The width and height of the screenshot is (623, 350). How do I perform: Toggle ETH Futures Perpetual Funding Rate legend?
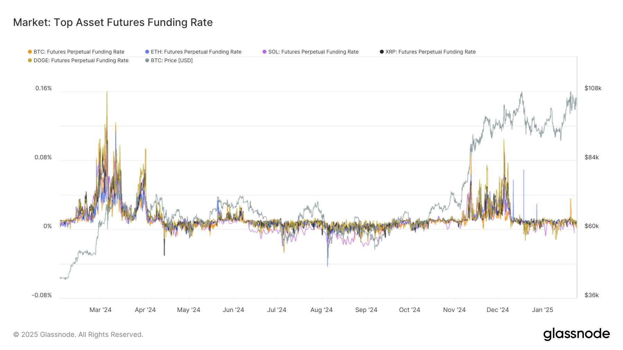[x=196, y=52]
